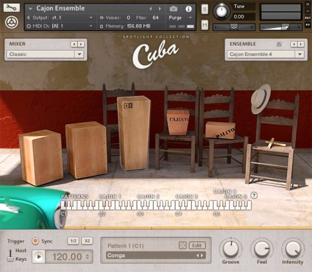Click the 1/2 half-tempo button
Screen dimensions: 312x272
pyautogui.click(x=73, y=241)
